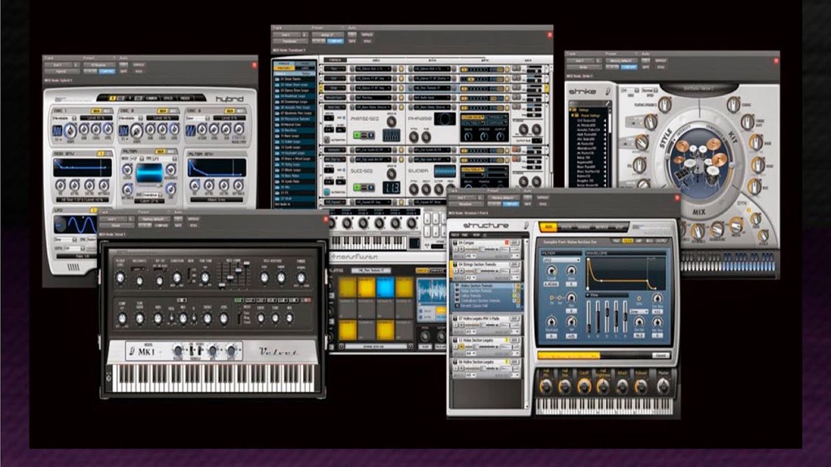
Task: Open the preset dropdown in Strike header
Action: pyautogui.click(x=622, y=61)
